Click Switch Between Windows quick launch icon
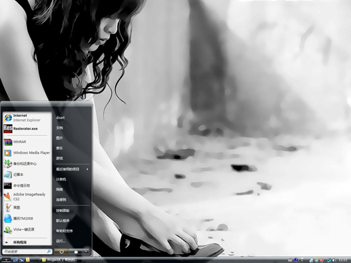This screenshot has height=263, width=351. [x=22, y=260]
